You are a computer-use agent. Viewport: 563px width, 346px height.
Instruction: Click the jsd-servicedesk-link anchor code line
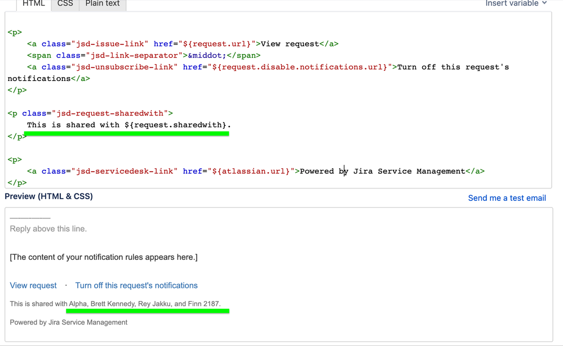[x=256, y=171]
